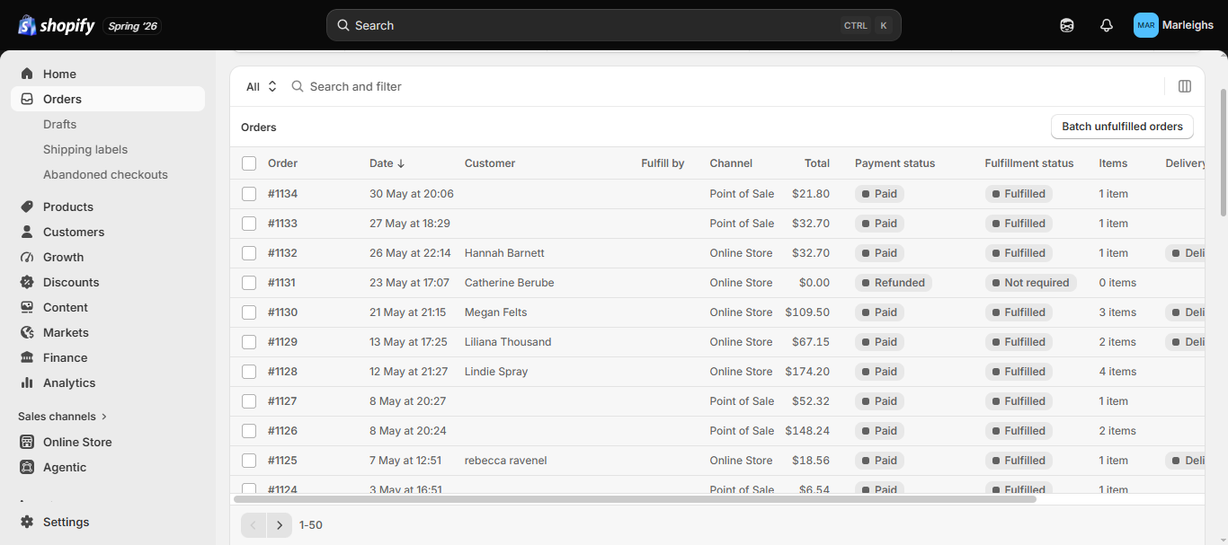Click the MAR store avatar
Image resolution: width=1228 pixels, height=545 pixels.
1146,25
